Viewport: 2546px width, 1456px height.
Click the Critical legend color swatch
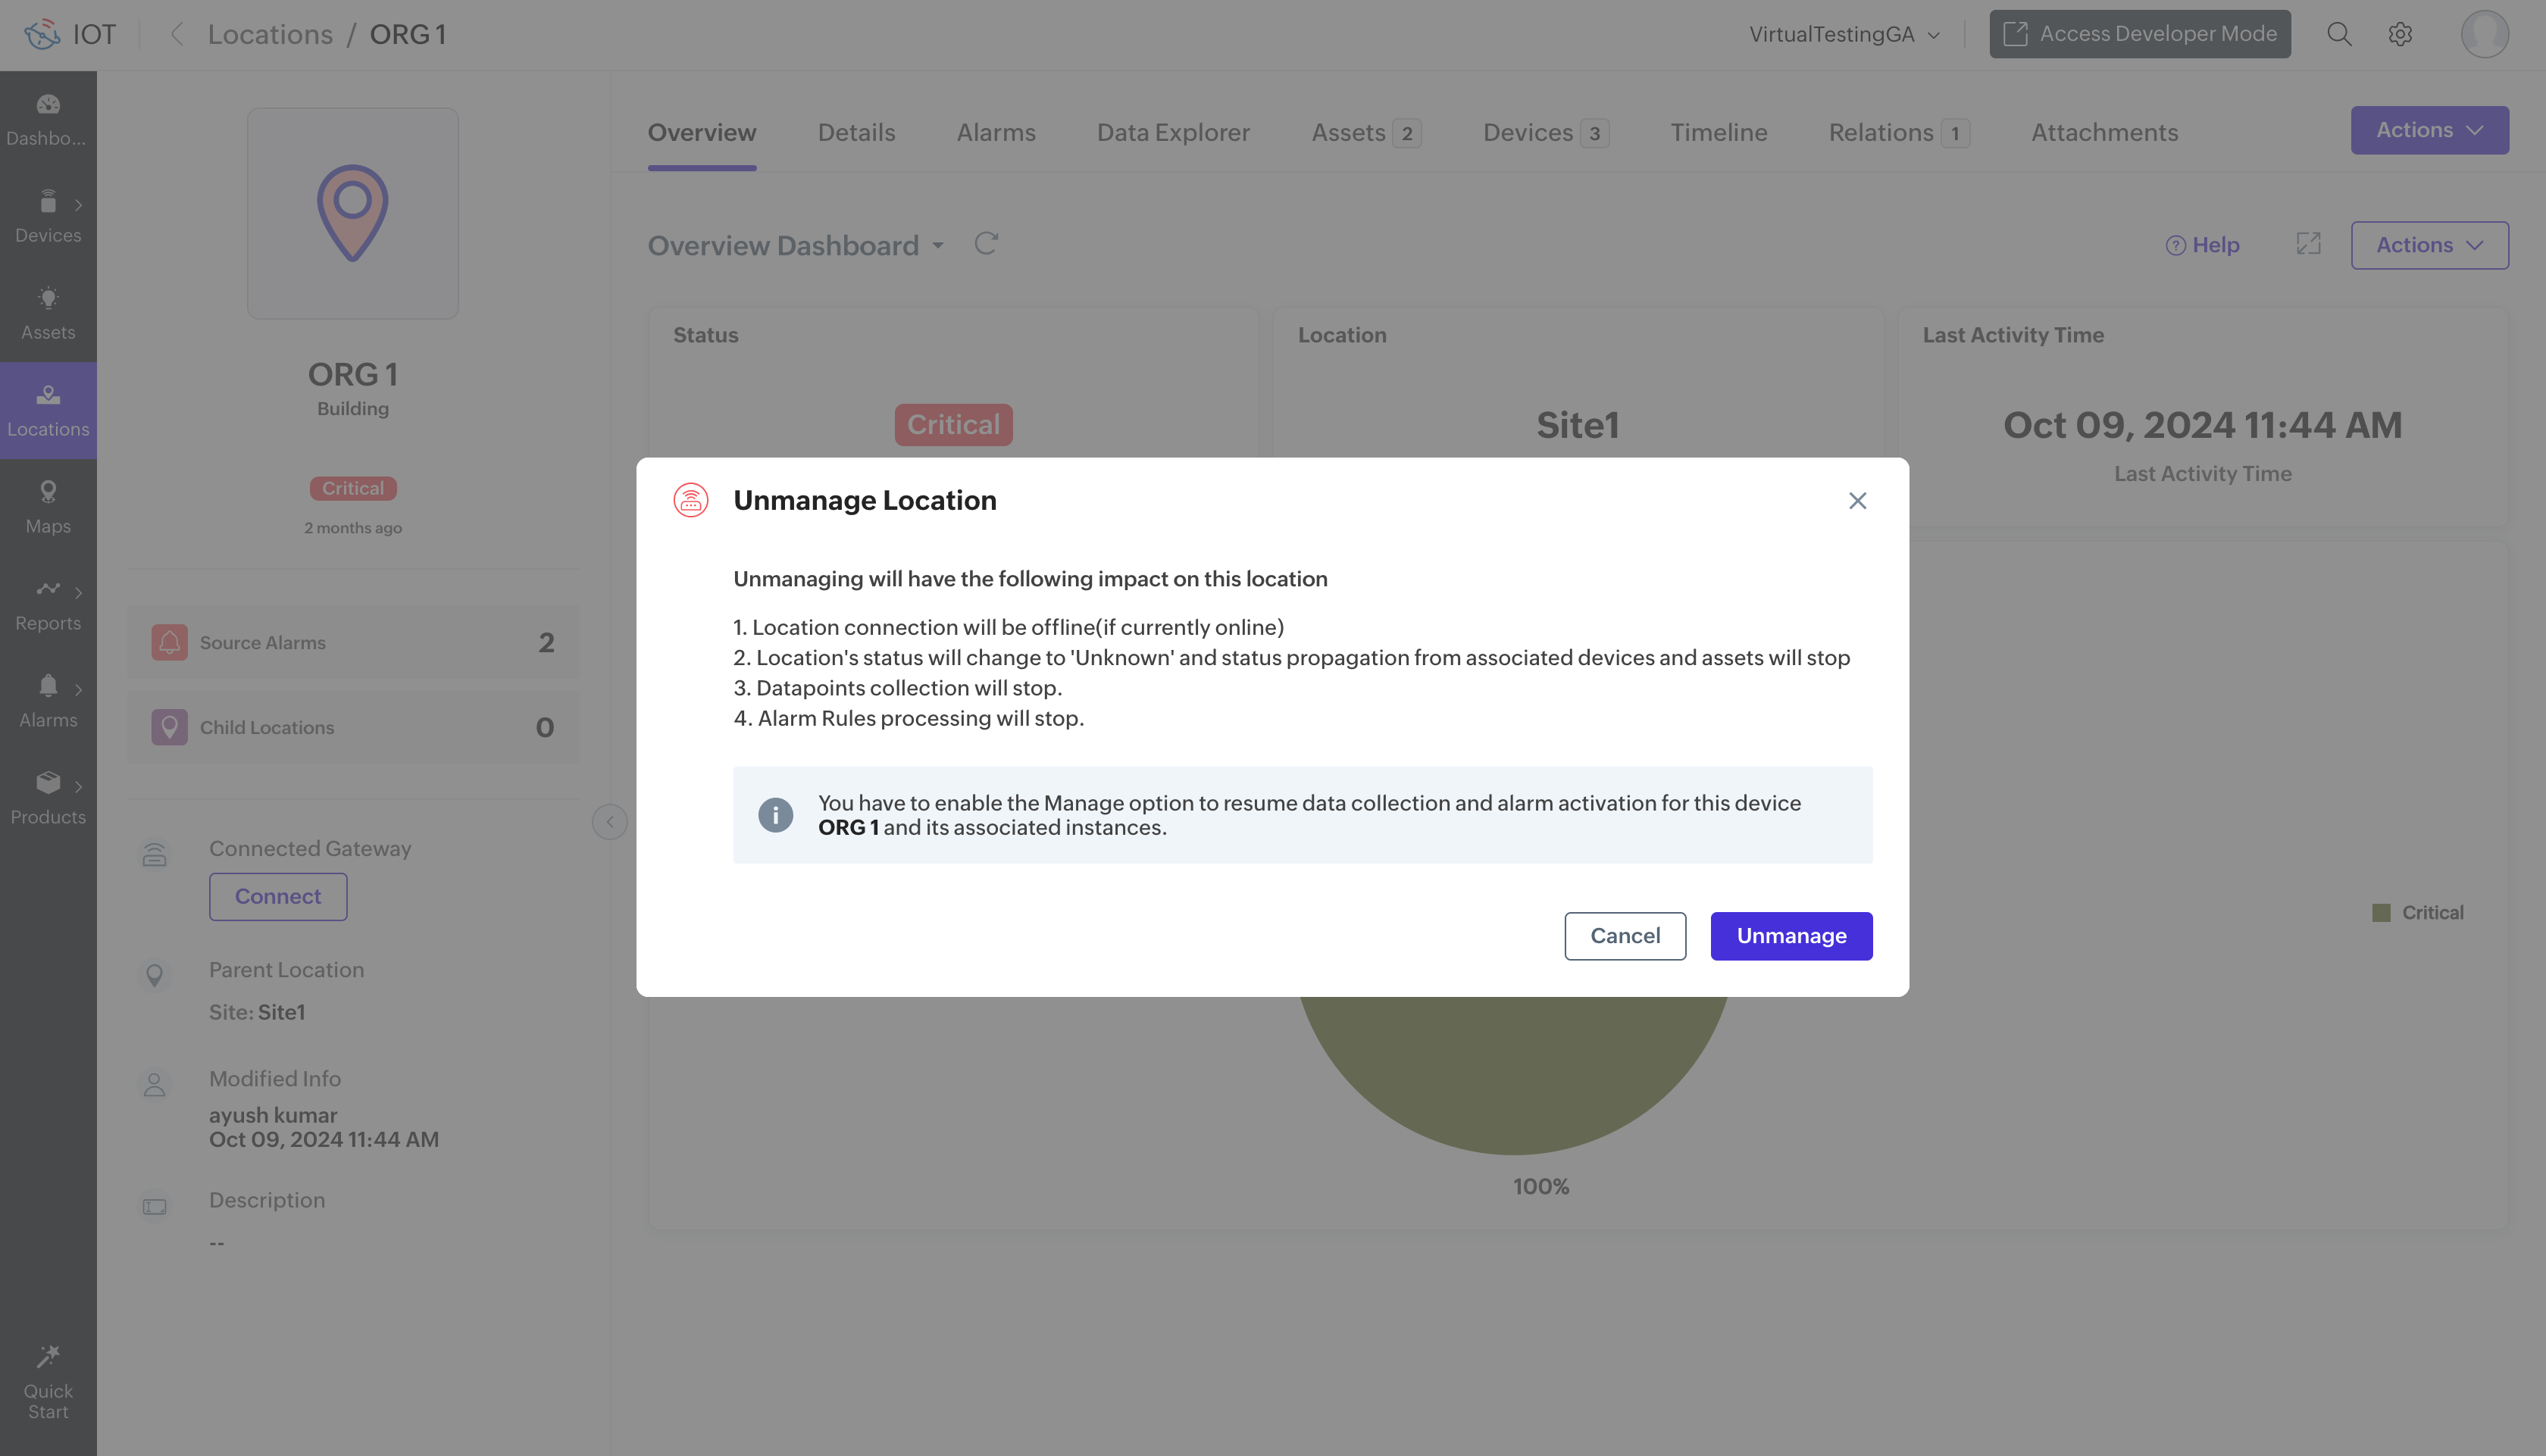2381,912
